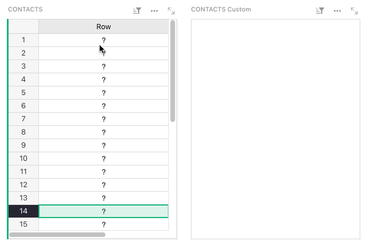The image size is (366, 245).
Task: Select row number 1 header
Action: (23, 40)
